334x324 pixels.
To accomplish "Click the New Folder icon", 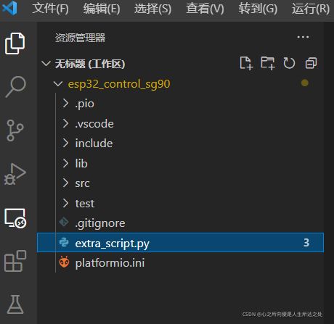I will click(268, 63).
